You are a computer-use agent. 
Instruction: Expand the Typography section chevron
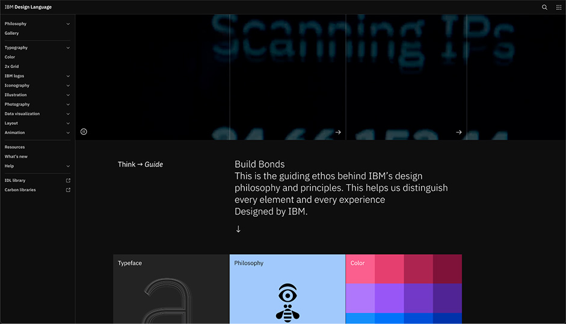68,48
